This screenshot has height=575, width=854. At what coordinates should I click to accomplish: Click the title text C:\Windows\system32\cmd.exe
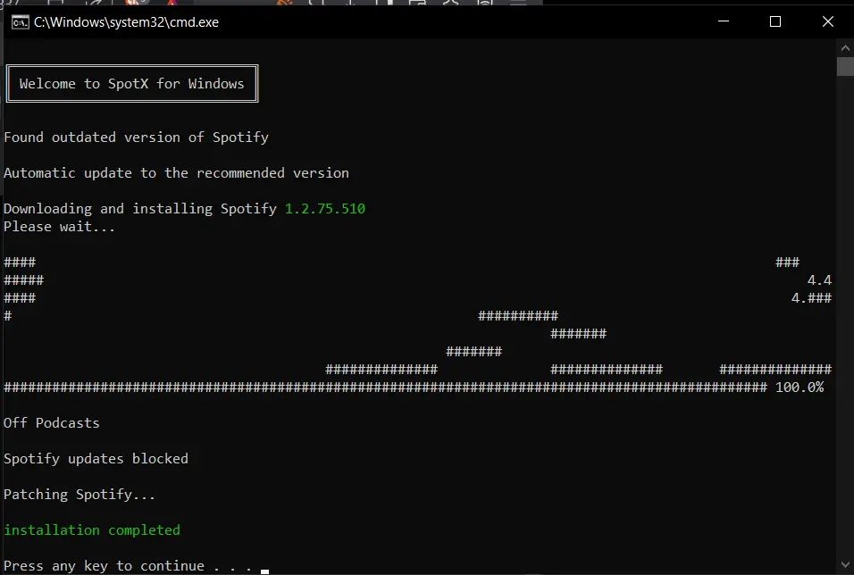tap(126, 22)
